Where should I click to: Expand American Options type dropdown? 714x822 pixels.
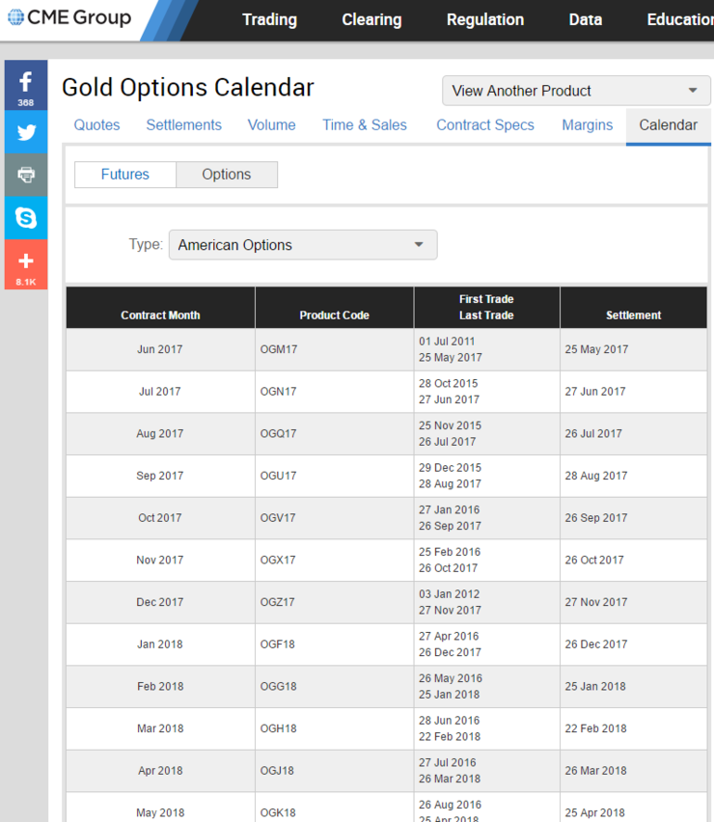[303, 245]
